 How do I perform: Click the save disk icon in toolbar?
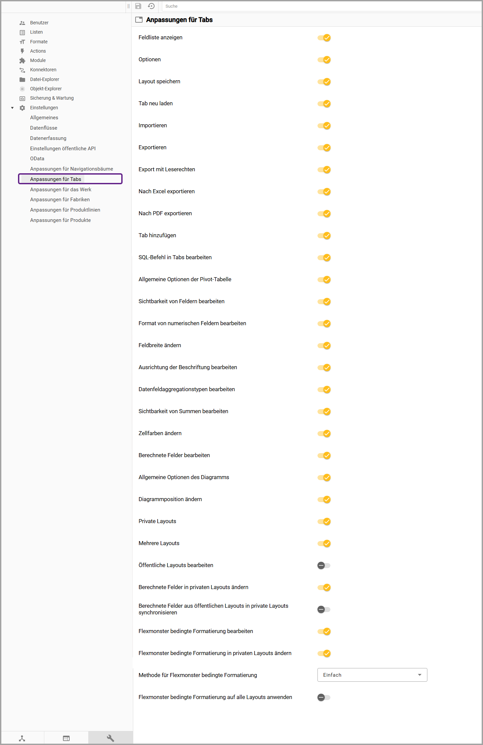[138, 6]
